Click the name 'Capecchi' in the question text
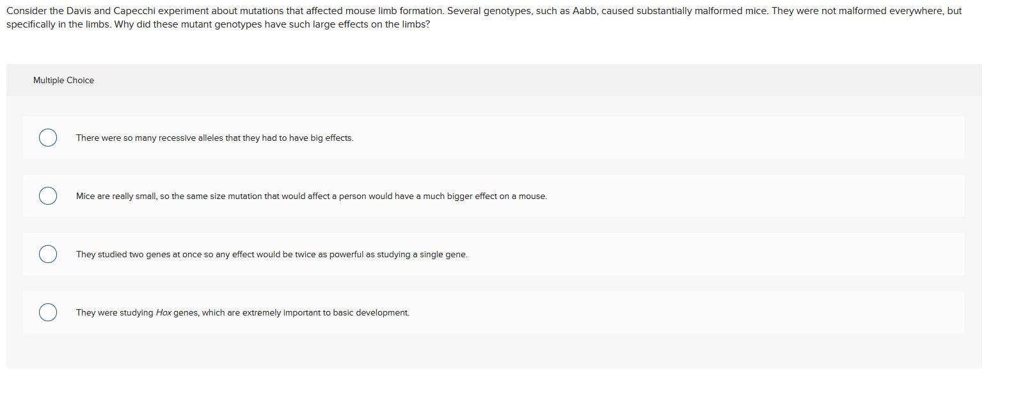The width and height of the screenshot is (1016, 407). pyautogui.click(x=134, y=11)
